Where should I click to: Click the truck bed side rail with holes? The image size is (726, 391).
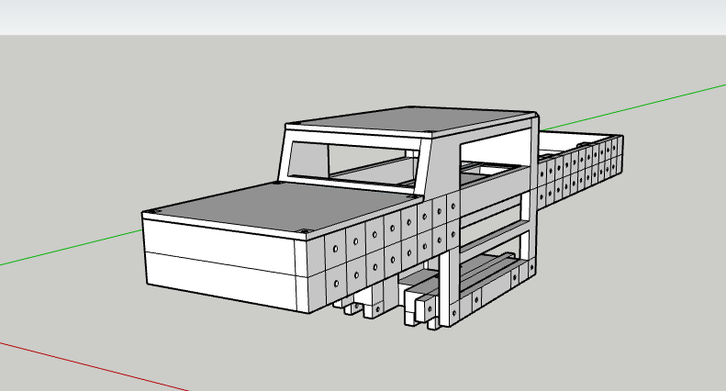coord(580,171)
